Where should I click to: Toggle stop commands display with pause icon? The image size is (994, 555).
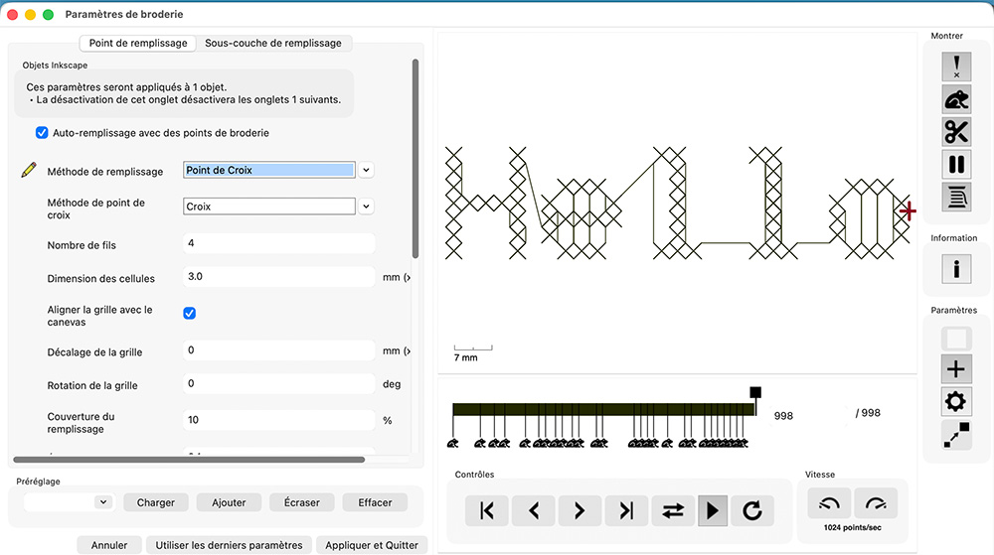956,165
